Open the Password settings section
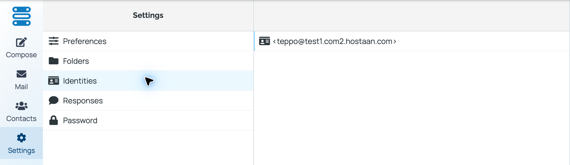Viewport: 570px width, 165px height. point(148,120)
